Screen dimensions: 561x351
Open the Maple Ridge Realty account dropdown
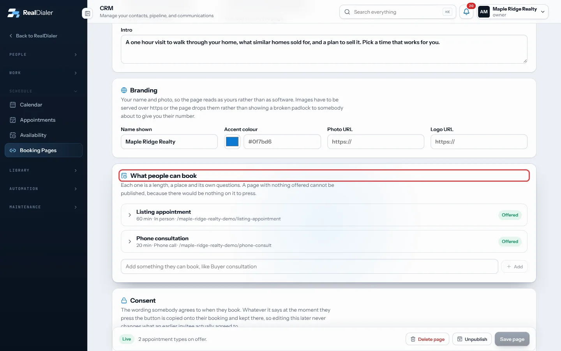(x=513, y=12)
